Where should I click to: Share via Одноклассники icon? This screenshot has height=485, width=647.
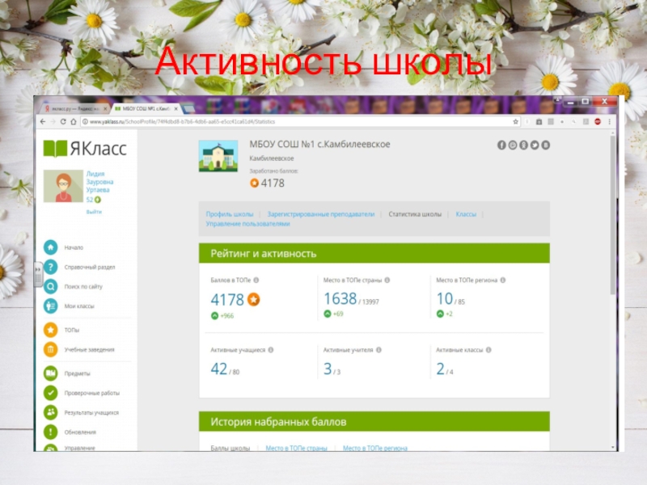[x=523, y=145]
